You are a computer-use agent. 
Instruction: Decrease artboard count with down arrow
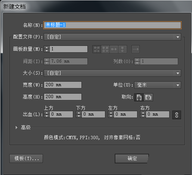click(47, 51)
